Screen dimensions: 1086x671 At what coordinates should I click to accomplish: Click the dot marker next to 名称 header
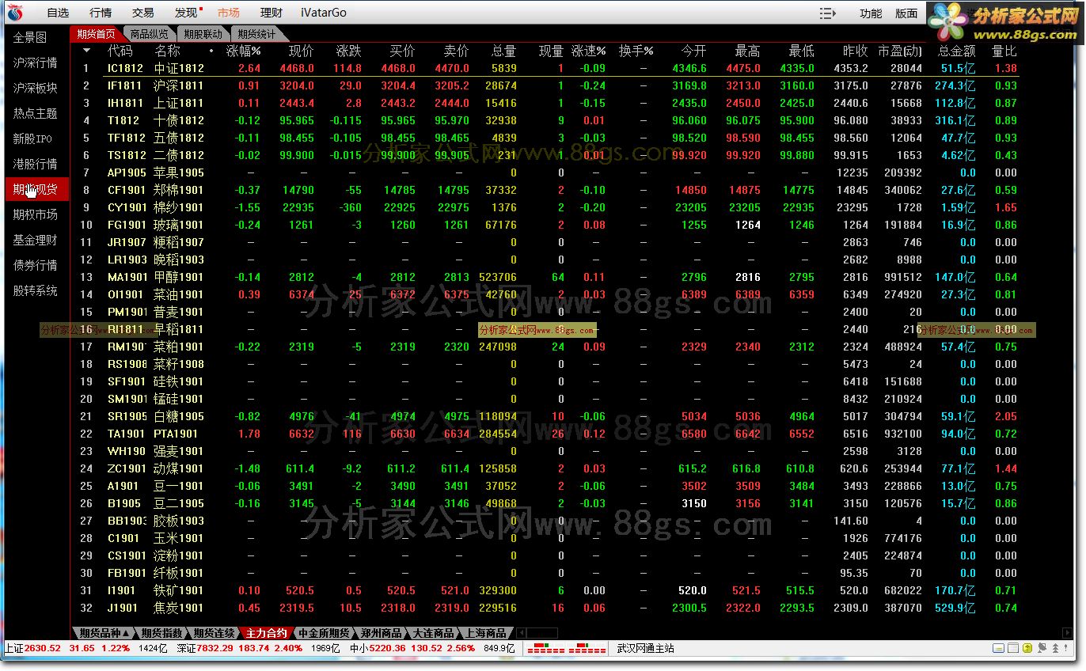pyautogui.click(x=211, y=51)
